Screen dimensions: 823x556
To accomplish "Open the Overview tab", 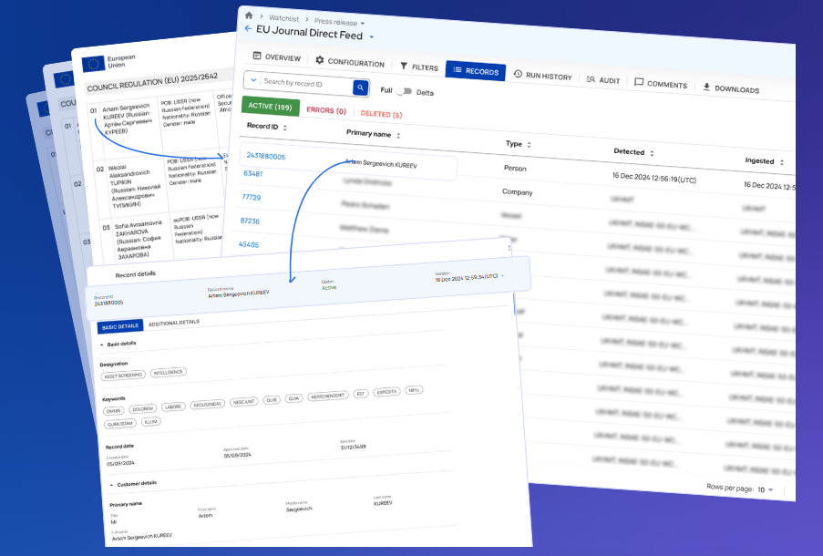I will 276,57.
